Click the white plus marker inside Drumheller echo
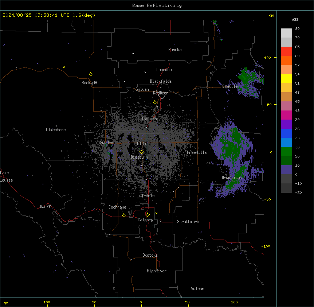This screenshot has width=314, height=307. [223, 137]
